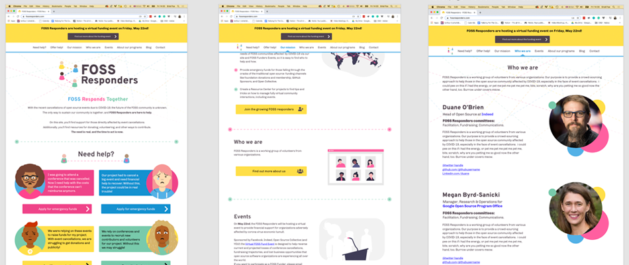
Task: Click the podium speaker illustration beside 'Events'
Action: (x=352, y=240)
